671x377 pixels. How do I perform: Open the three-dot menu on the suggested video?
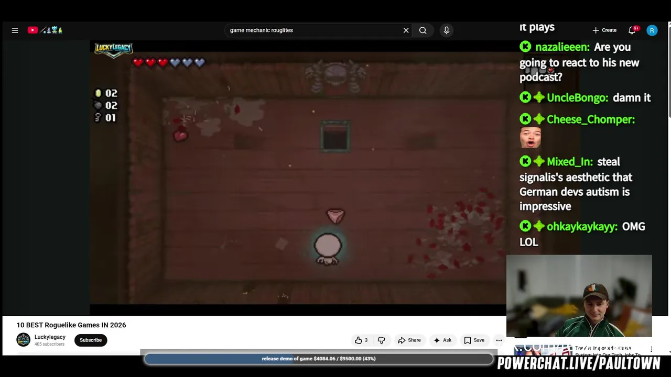coord(652,349)
